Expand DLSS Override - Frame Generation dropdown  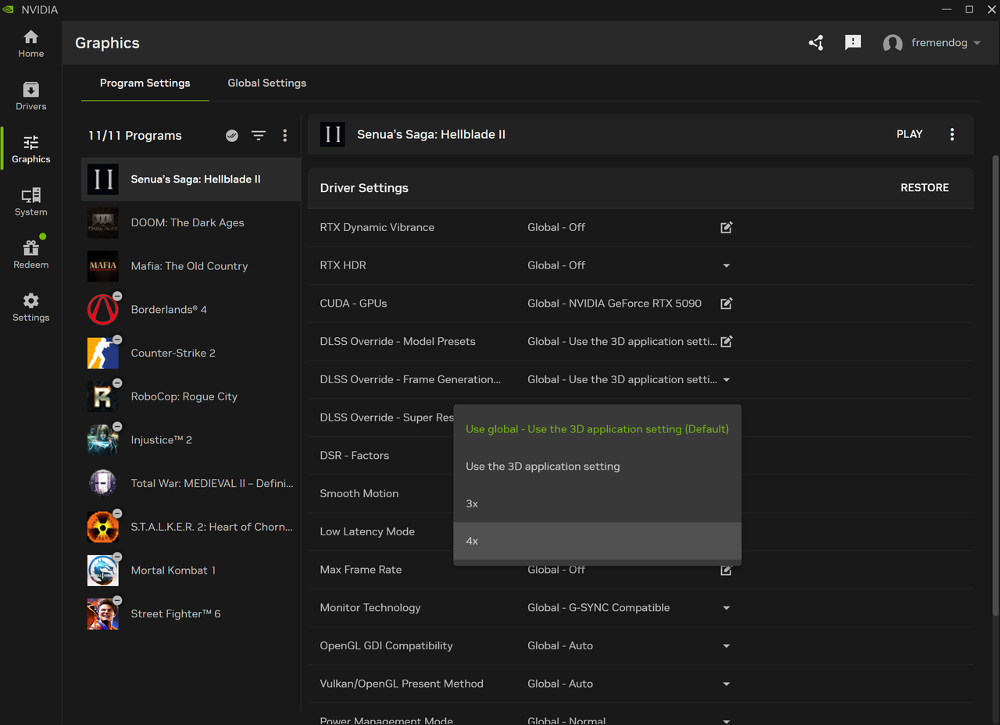pyautogui.click(x=727, y=379)
